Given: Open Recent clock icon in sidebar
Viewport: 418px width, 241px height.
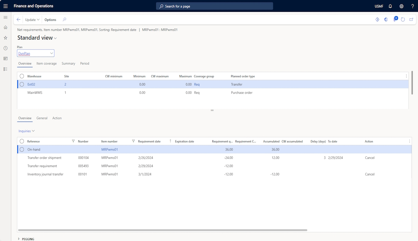Looking at the screenshot, I should [6, 48].
